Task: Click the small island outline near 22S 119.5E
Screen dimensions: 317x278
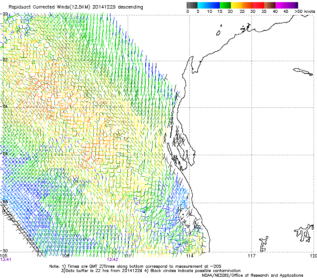Action: point(303,72)
